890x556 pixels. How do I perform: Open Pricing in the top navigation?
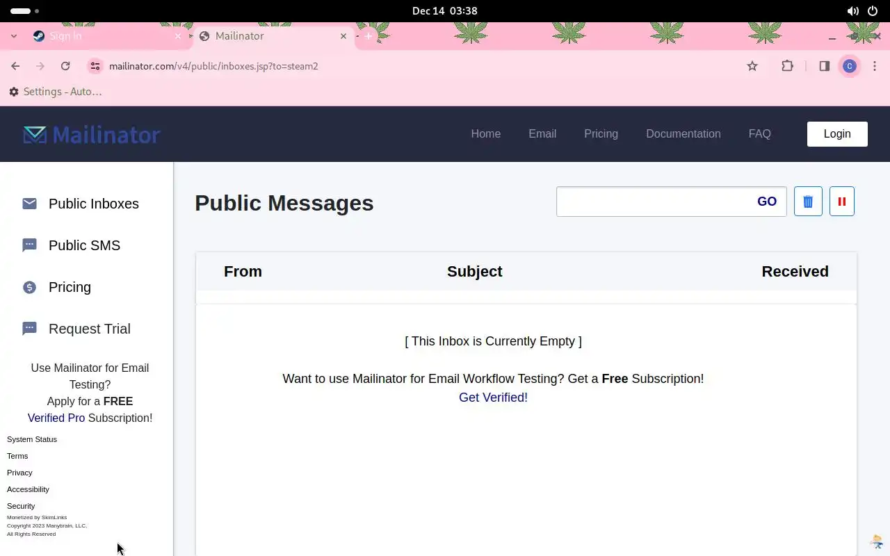pyautogui.click(x=601, y=133)
